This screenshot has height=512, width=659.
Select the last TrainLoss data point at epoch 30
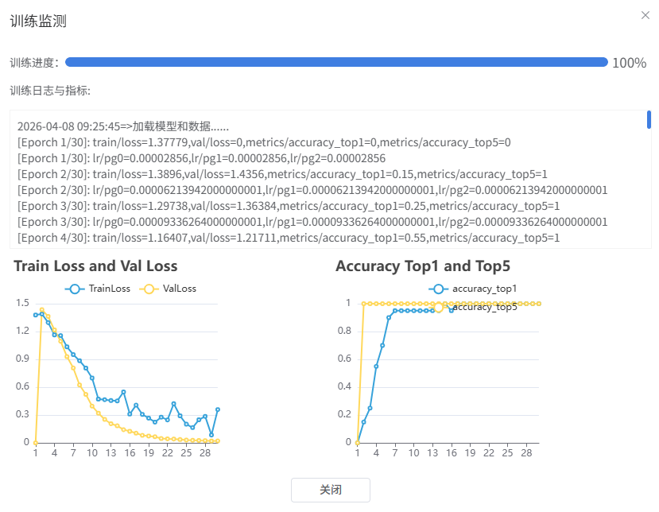coord(218,409)
